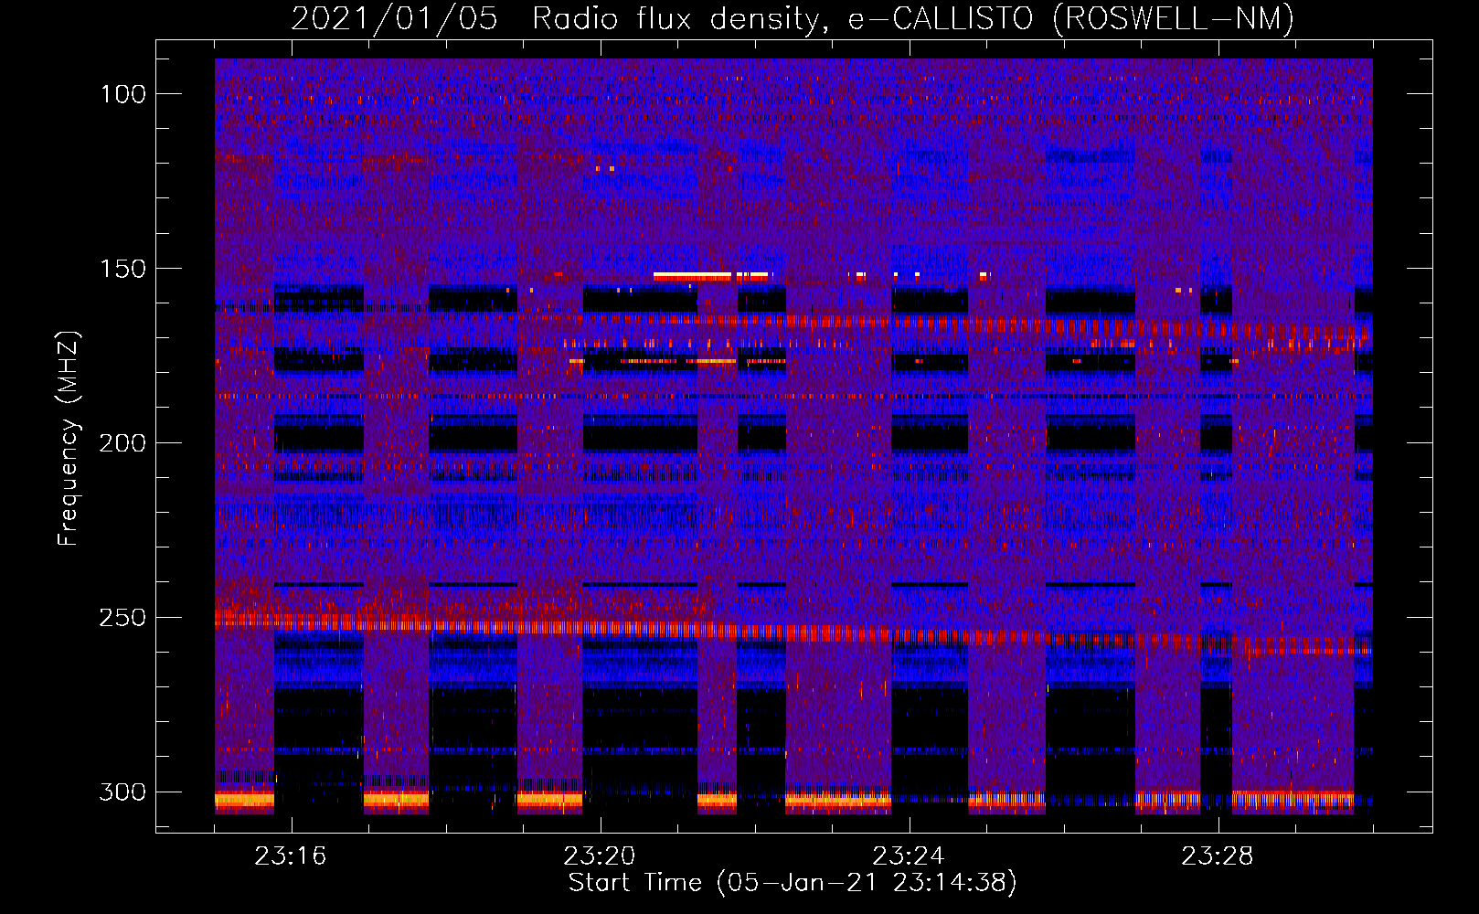Click the 23:20 time tick label
This screenshot has width=1479, height=914.
pyautogui.click(x=600, y=856)
